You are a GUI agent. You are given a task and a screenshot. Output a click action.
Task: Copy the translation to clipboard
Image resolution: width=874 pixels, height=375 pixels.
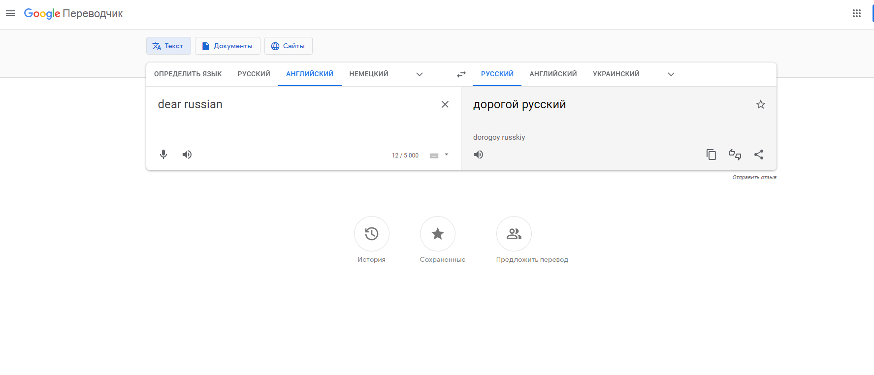[712, 155]
